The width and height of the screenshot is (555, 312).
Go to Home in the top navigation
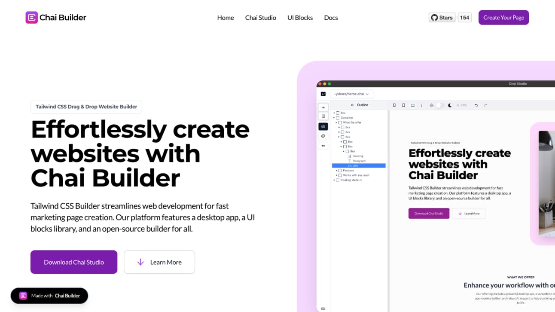(x=226, y=18)
